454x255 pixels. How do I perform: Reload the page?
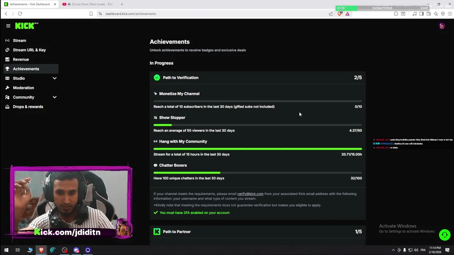[x=20, y=13]
